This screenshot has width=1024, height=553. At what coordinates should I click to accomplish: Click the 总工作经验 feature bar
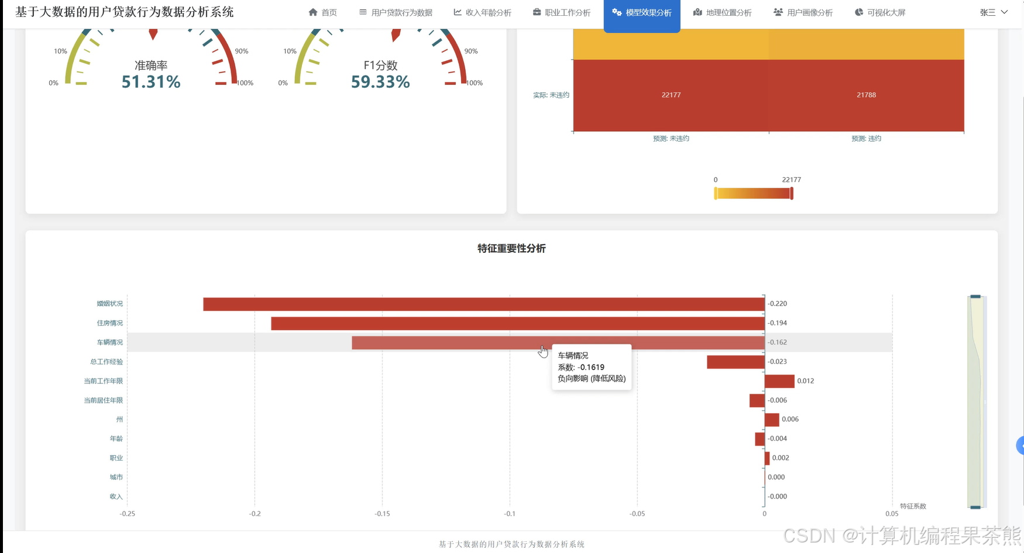(736, 362)
